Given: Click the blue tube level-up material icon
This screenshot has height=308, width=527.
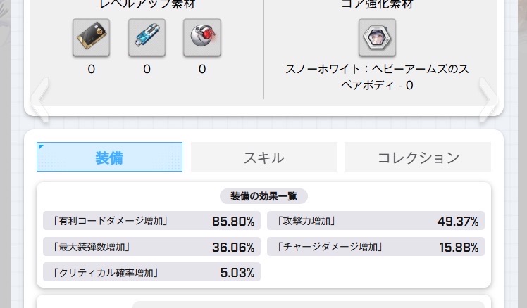Looking at the screenshot, I should (147, 38).
